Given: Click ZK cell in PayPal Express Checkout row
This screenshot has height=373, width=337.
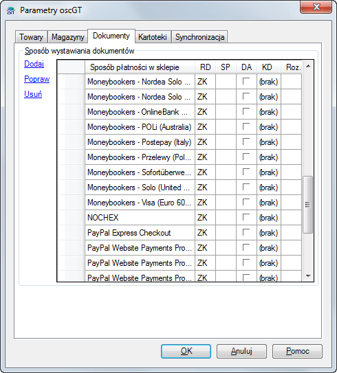Looking at the screenshot, I should [x=206, y=233].
